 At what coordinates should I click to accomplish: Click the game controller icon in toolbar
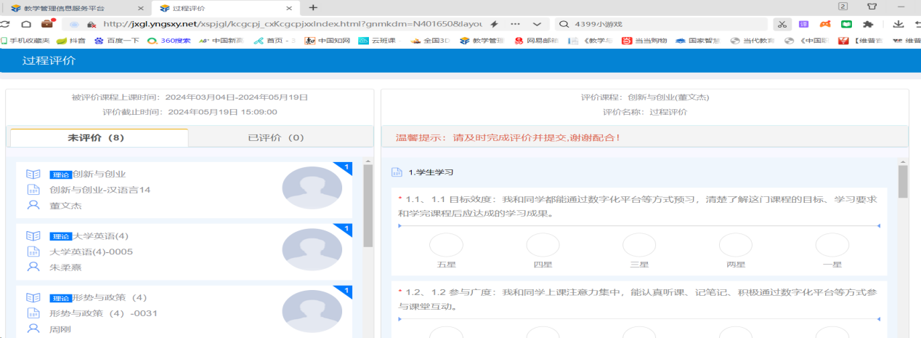point(825,24)
